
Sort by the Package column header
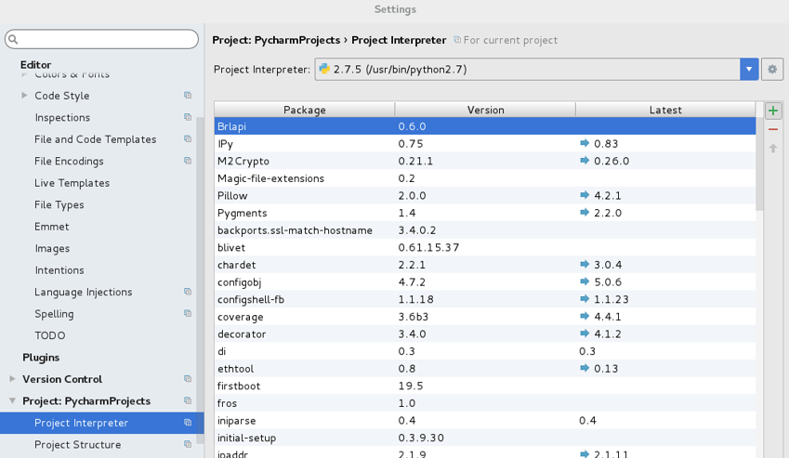click(305, 110)
